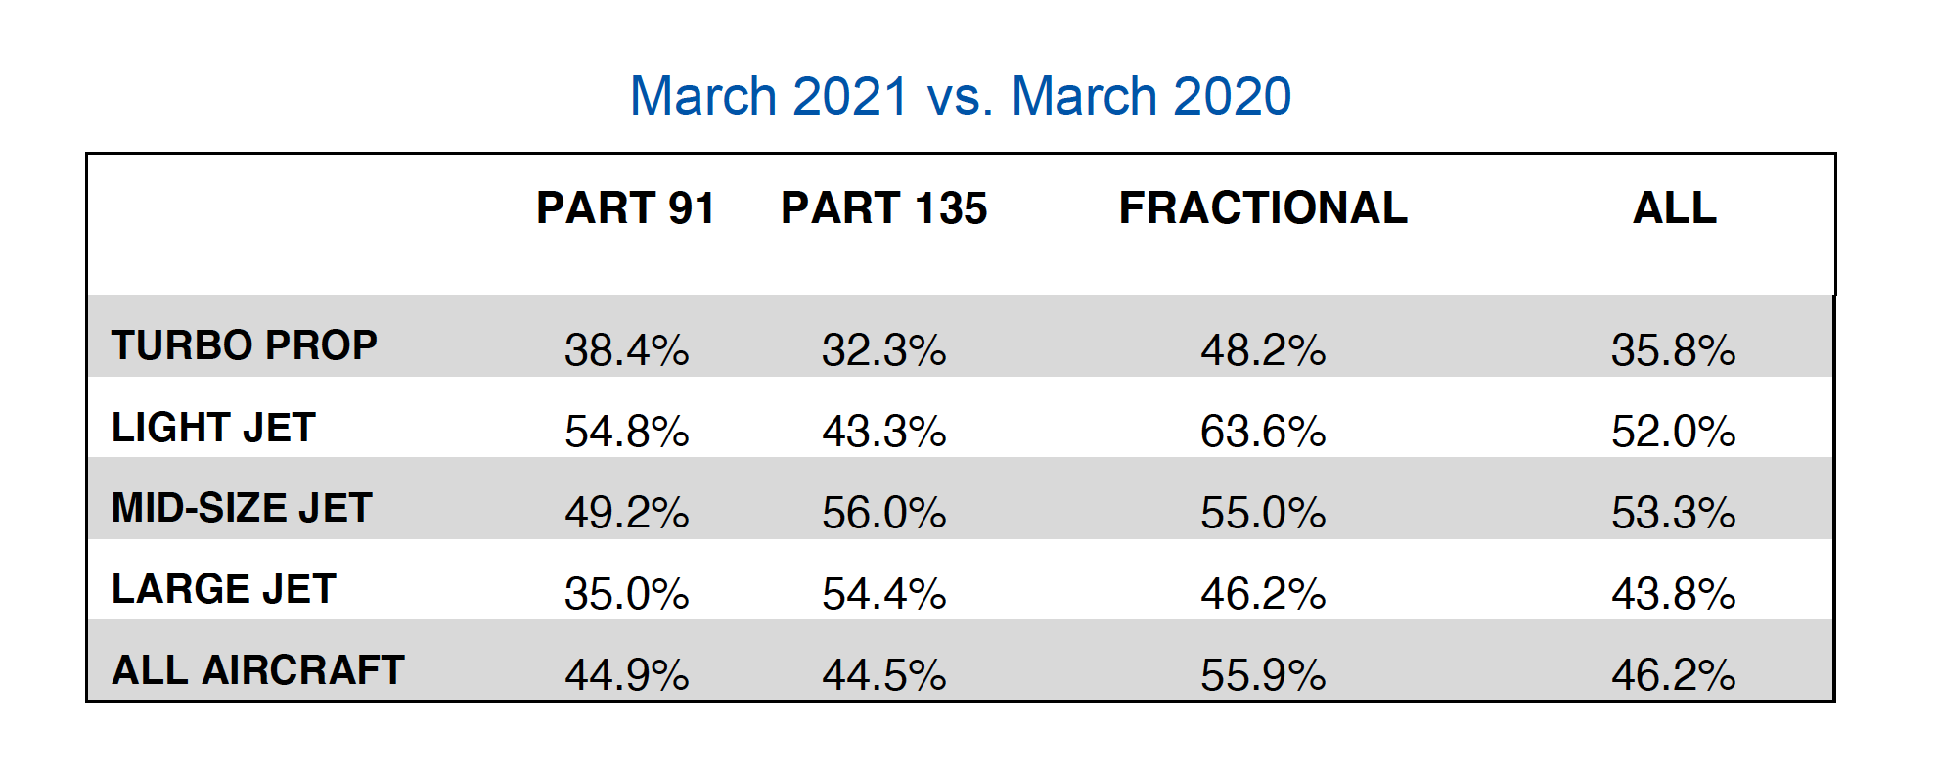Click All Aircraft Fractional value 55.9%
Image resolution: width=1937 pixels, height=779 pixels.
pos(1262,675)
